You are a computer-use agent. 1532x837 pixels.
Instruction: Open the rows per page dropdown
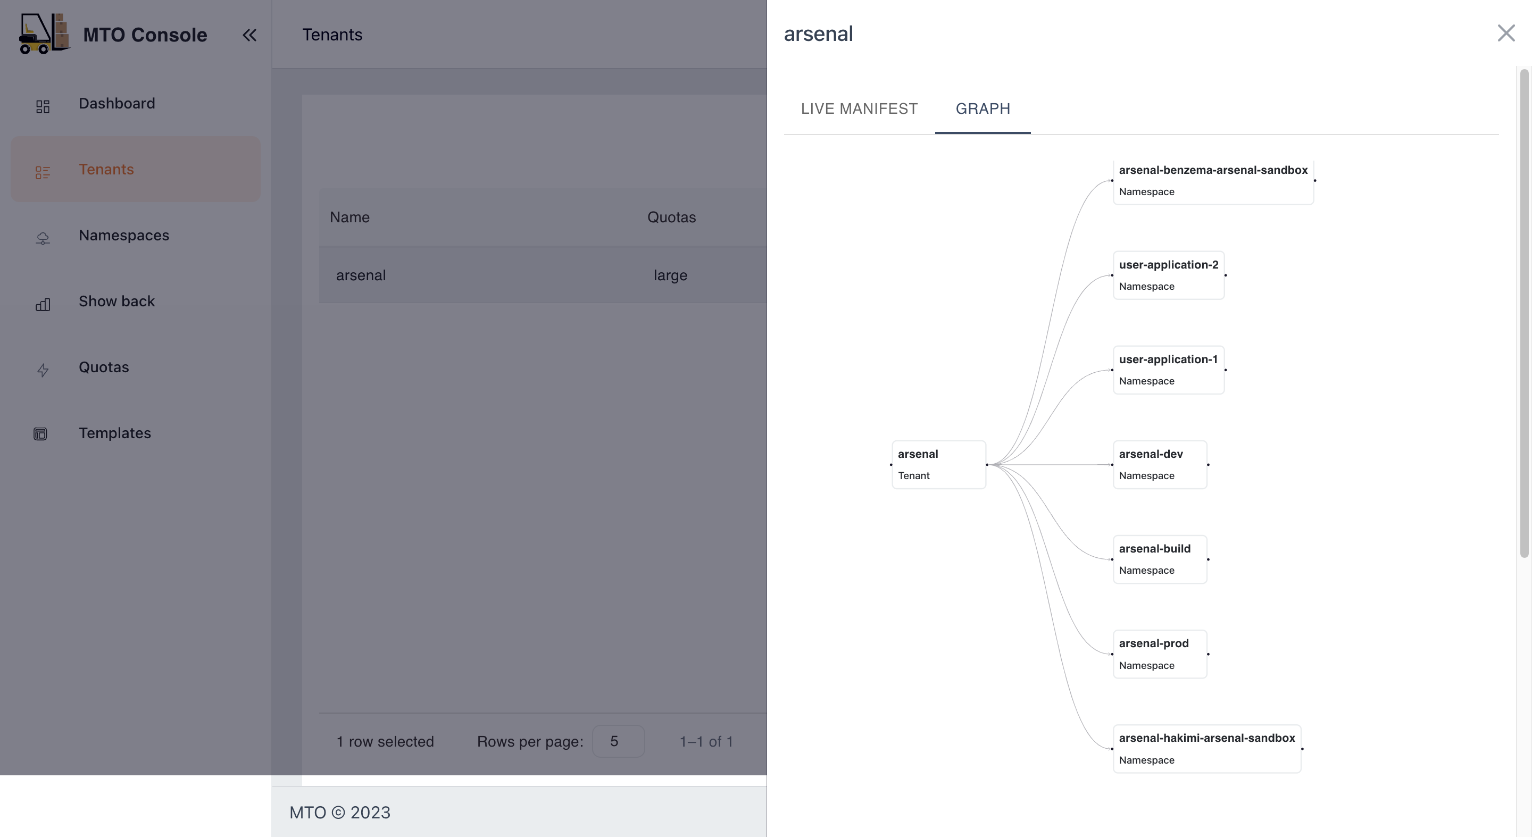click(x=618, y=741)
